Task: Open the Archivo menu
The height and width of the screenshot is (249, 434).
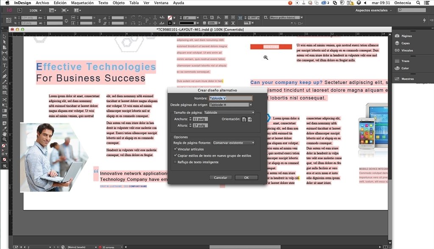Action: [42, 3]
